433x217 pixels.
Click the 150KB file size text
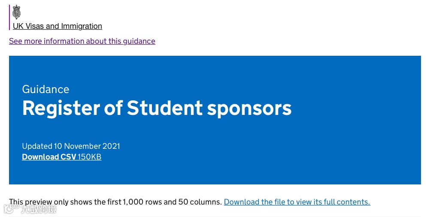click(x=90, y=157)
